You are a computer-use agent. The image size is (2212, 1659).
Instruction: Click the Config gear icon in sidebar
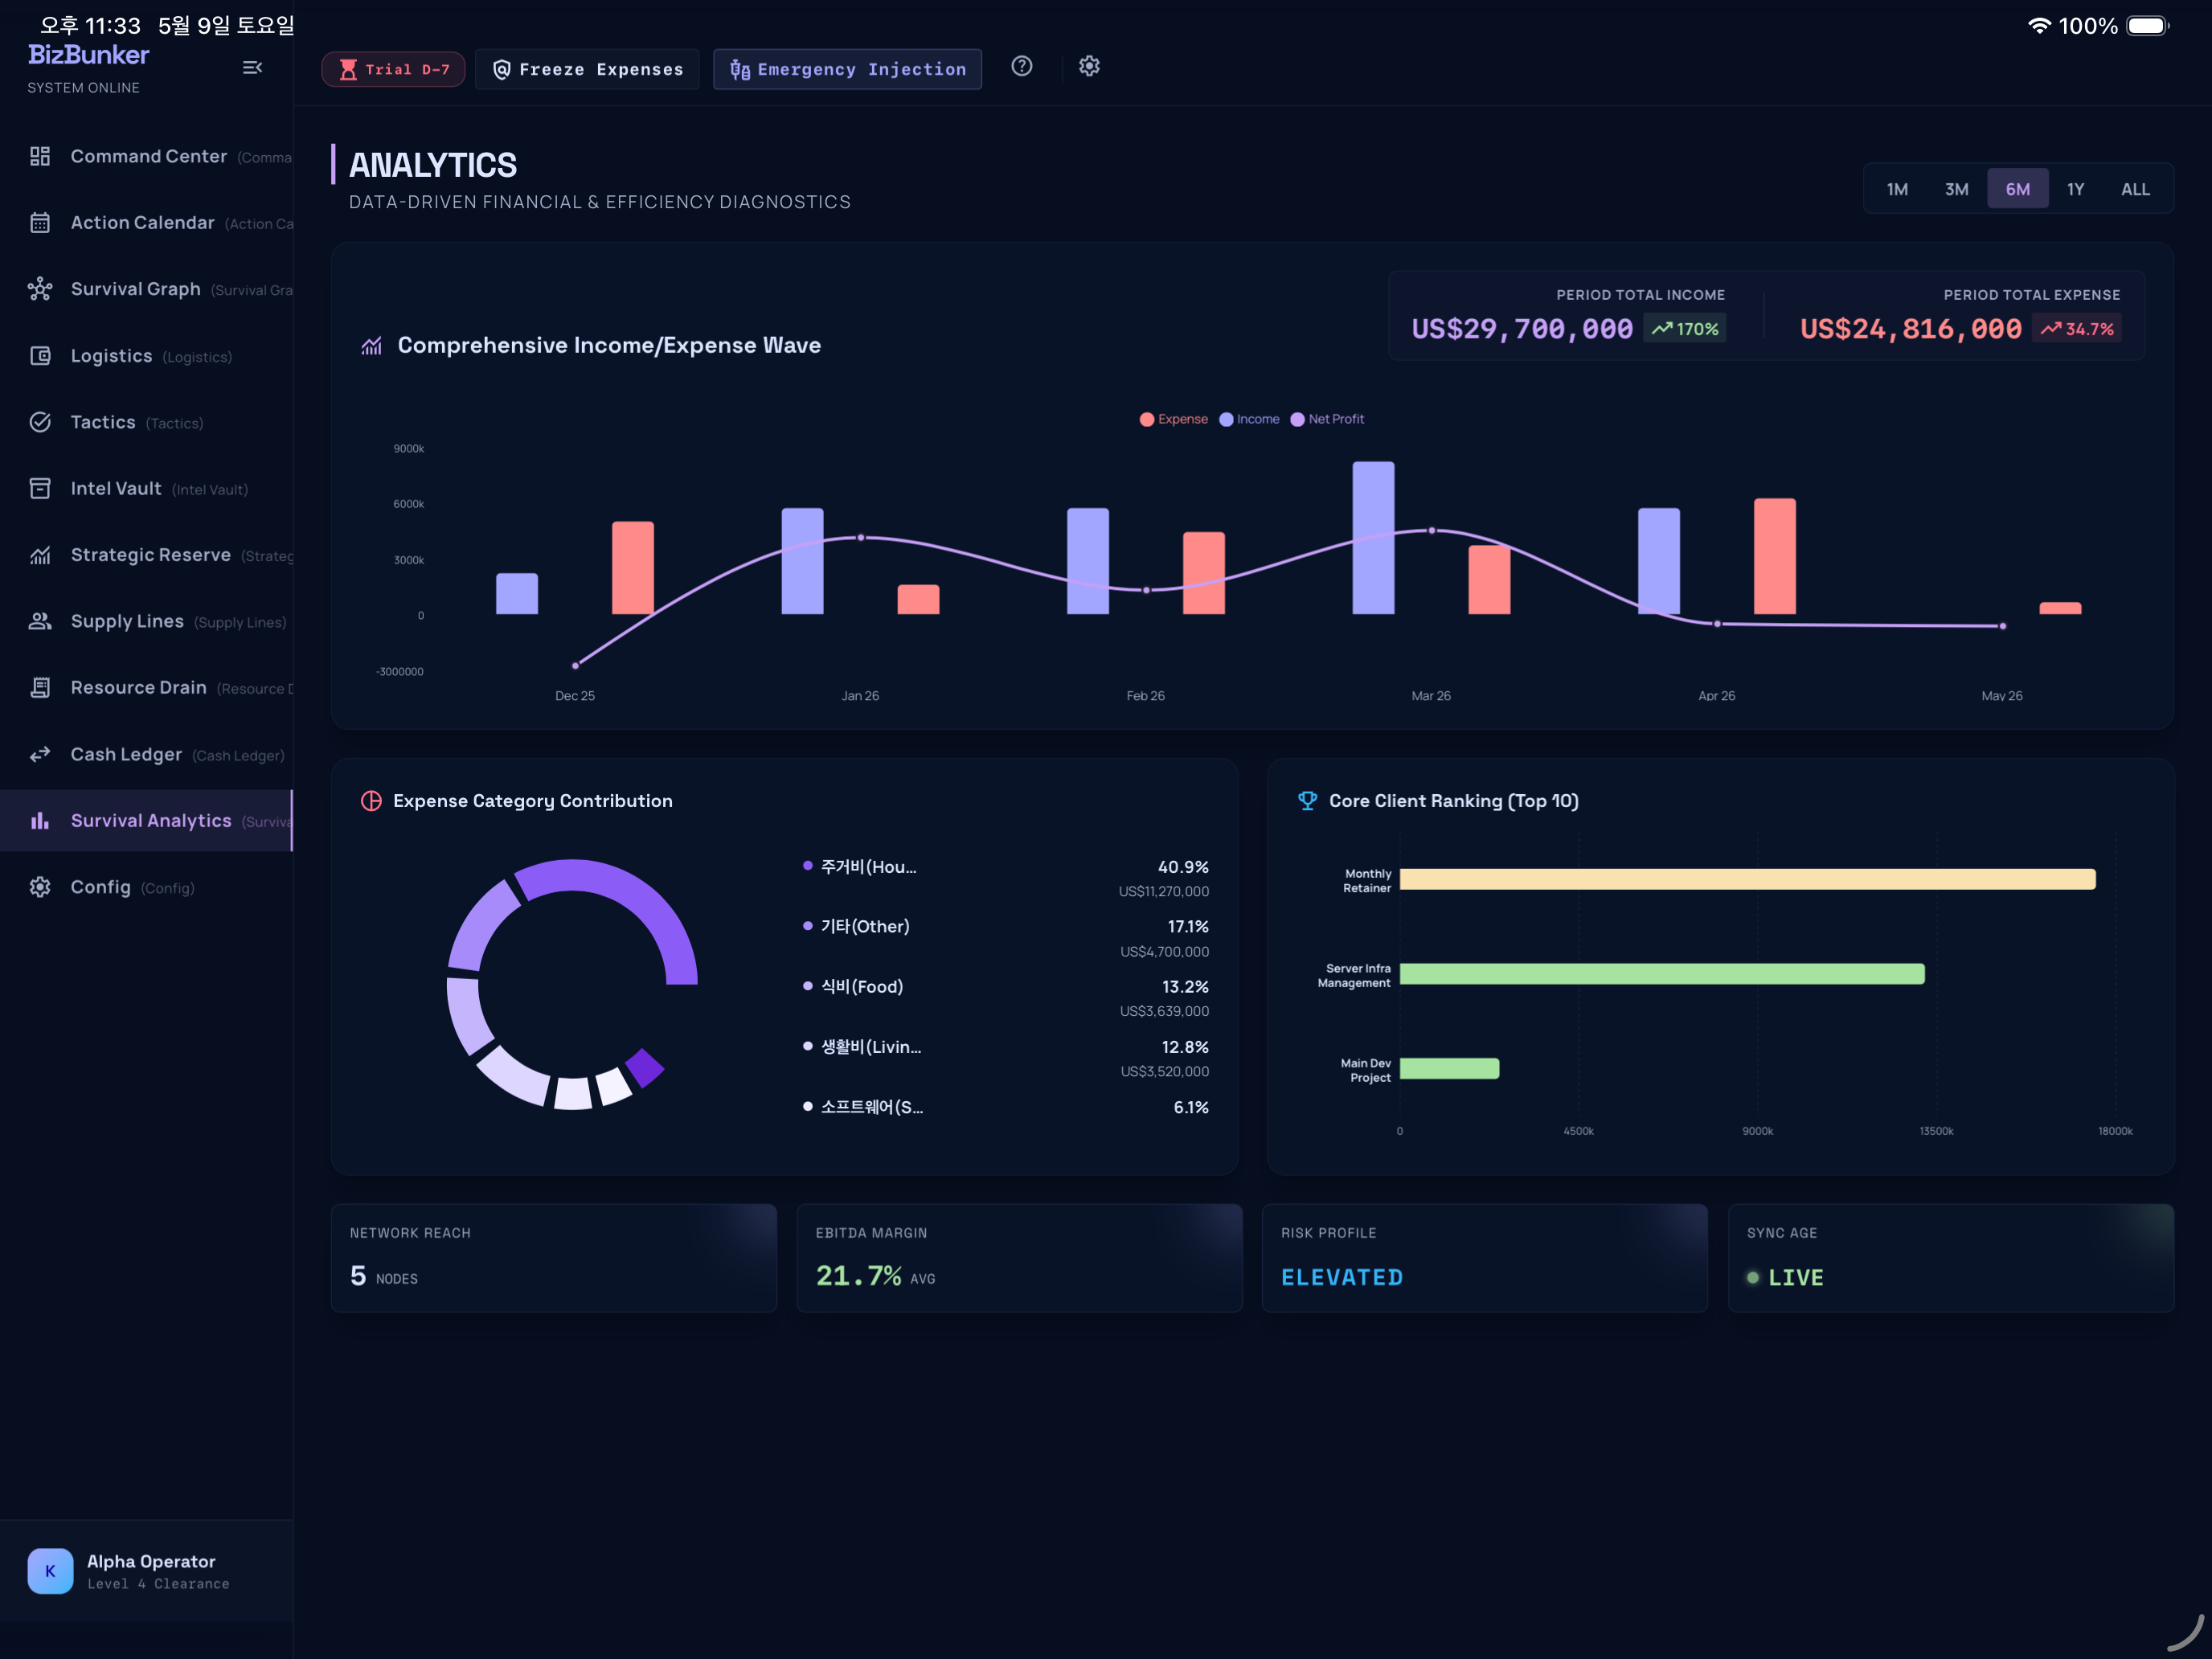pos(40,887)
